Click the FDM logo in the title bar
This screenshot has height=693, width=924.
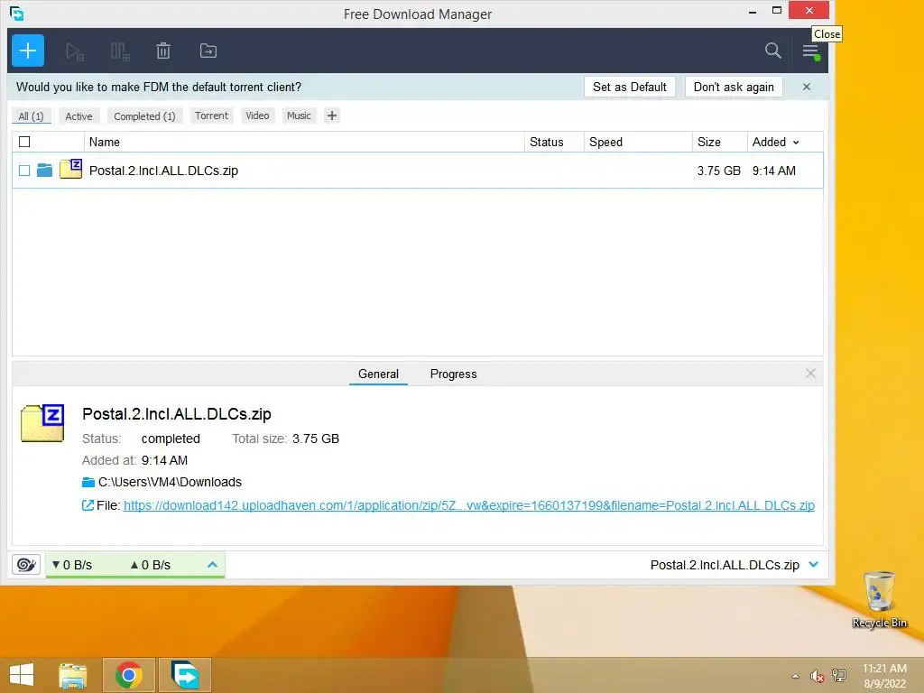16,13
